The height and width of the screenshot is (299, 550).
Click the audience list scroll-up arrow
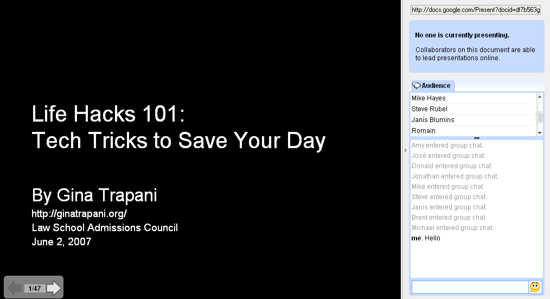pyautogui.click(x=540, y=97)
